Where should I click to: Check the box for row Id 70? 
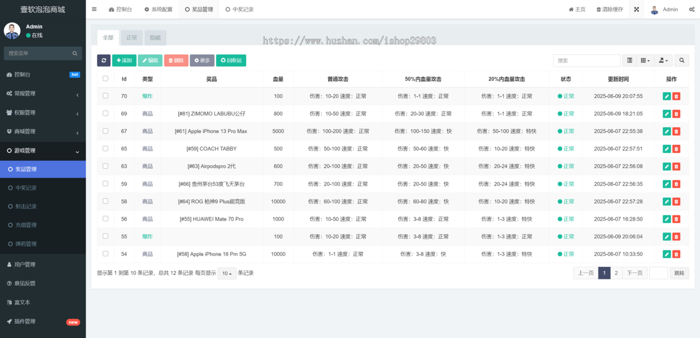[106, 96]
